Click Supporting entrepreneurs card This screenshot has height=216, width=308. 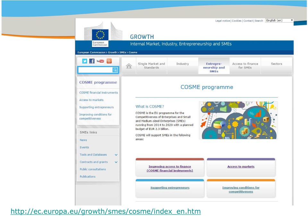click(x=170, y=188)
